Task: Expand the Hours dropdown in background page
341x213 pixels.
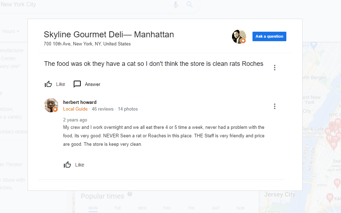Action: click(x=11, y=31)
